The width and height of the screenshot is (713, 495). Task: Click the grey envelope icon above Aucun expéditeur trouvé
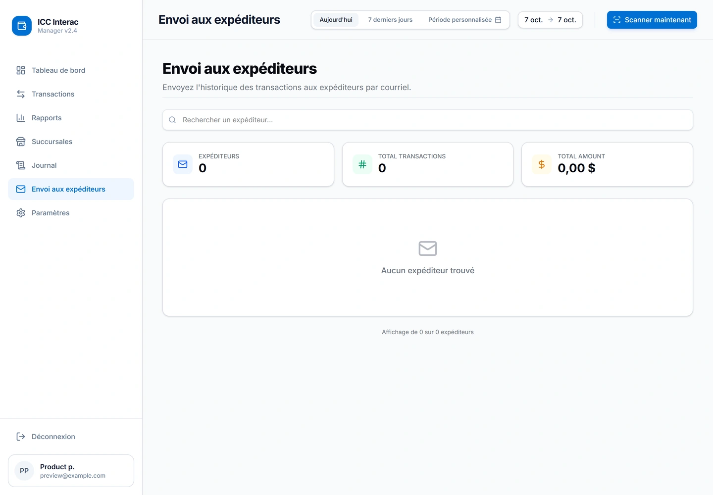[x=428, y=248]
